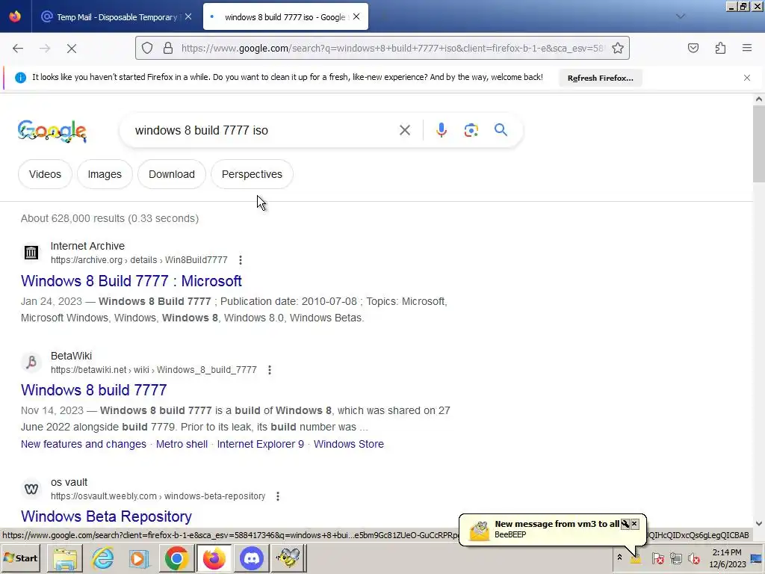Open options for the BetaWiki result
Viewport: 765px width, 574px height.
point(270,370)
